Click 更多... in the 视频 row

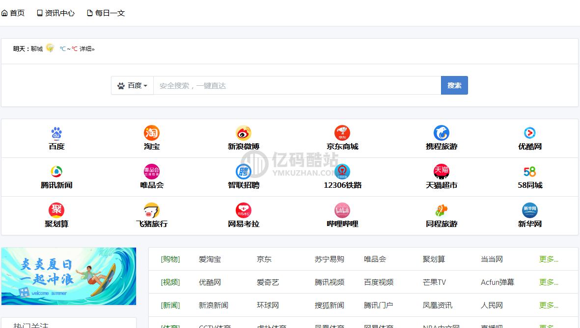coord(549,282)
